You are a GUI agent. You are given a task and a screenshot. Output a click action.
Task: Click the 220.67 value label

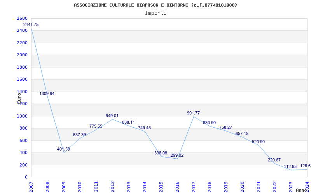click(x=274, y=160)
